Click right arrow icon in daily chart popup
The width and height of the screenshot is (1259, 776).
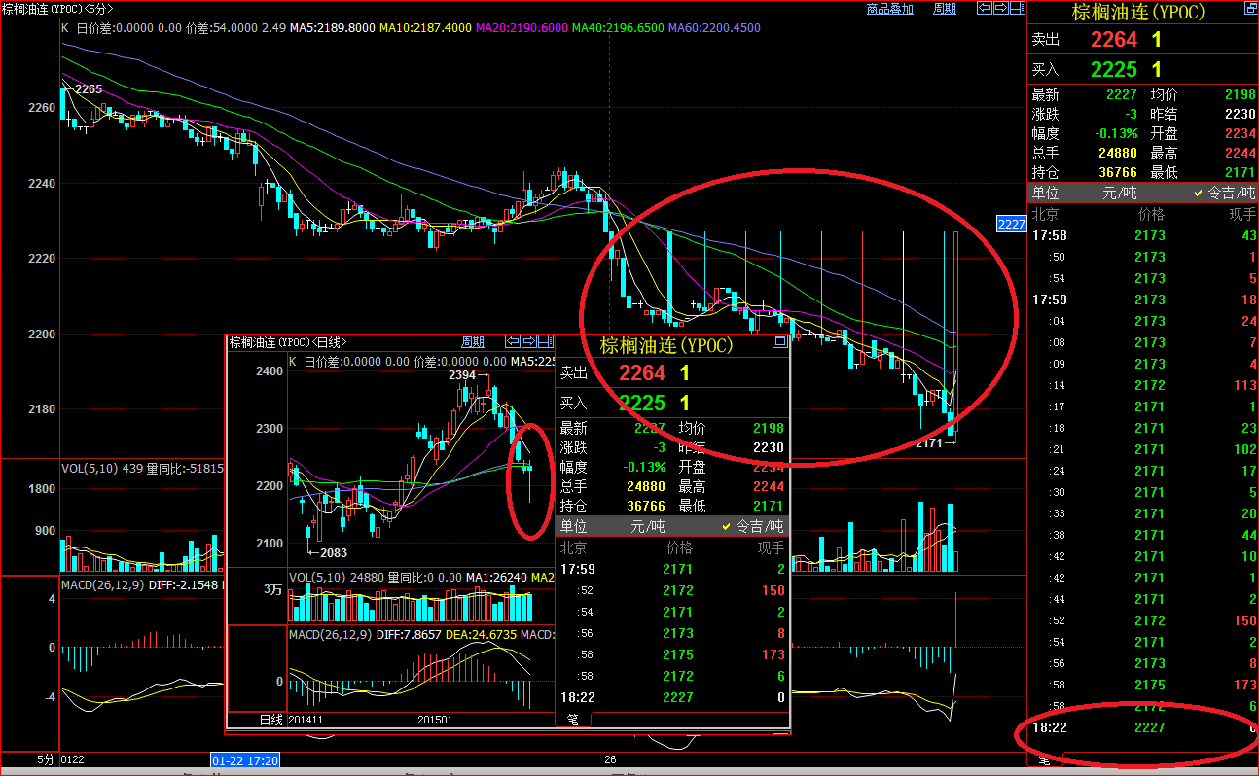pos(528,341)
